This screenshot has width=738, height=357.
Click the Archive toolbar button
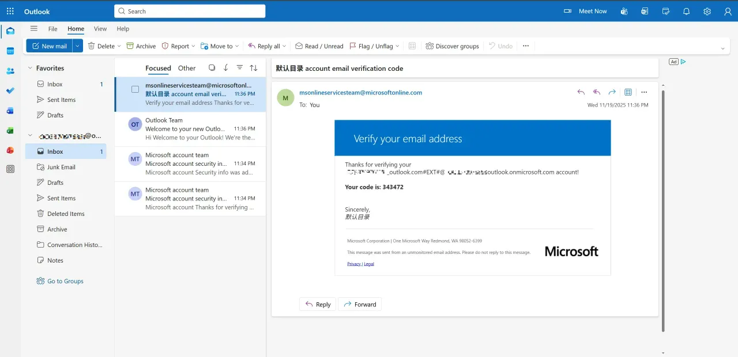(x=141, y=46)
